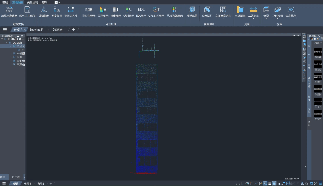The image size is (323, 186).
Task: Open the 点云切片 point cloud slice tool
Action: coord(207,10)
